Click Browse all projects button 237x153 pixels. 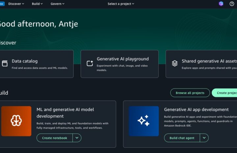190,93
